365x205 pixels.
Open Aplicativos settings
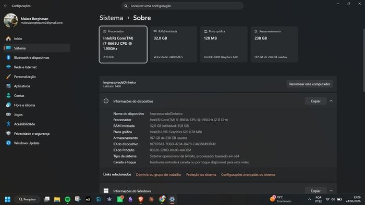[x=37, y=86]
